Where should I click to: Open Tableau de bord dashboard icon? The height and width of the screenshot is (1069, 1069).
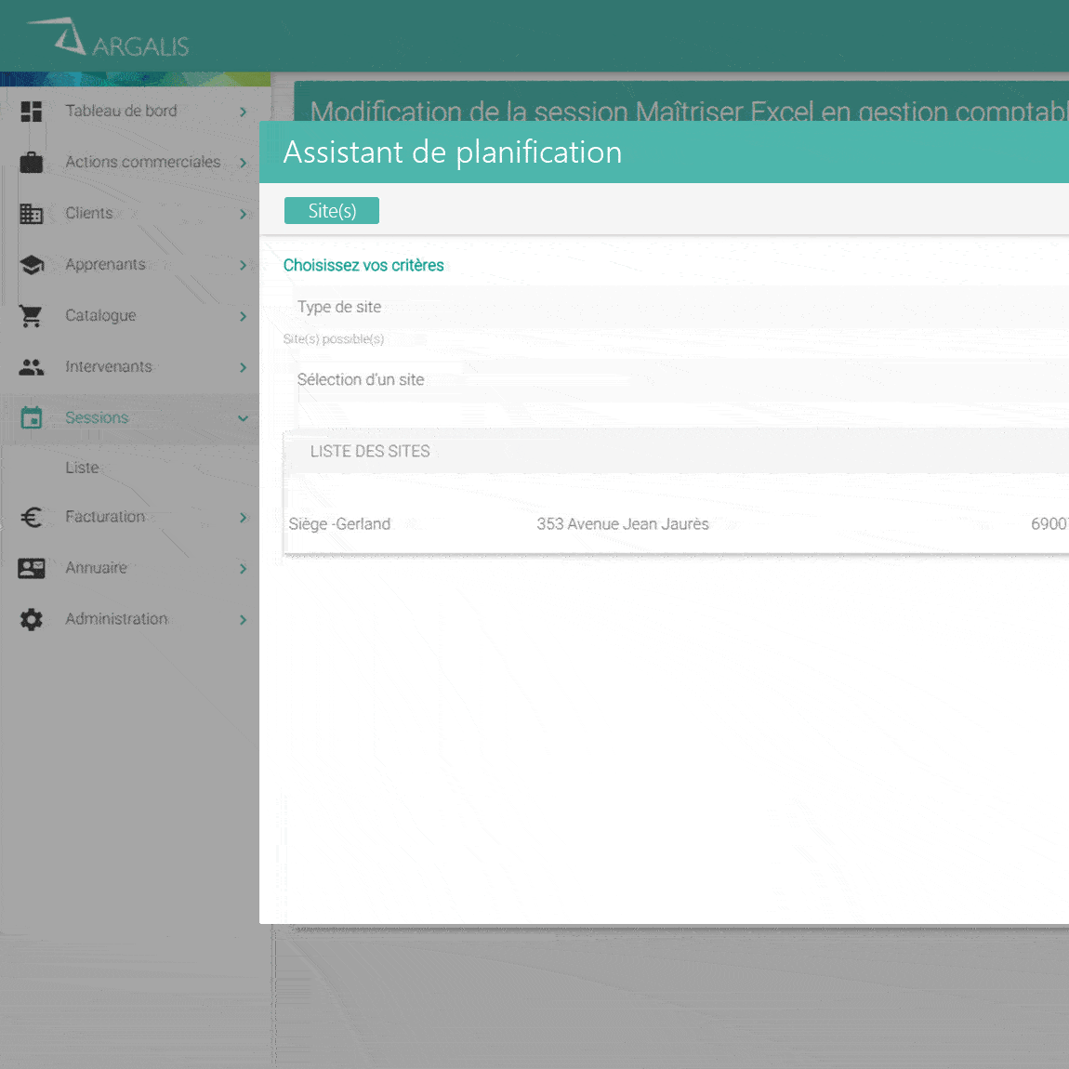[x=32, y=112]
